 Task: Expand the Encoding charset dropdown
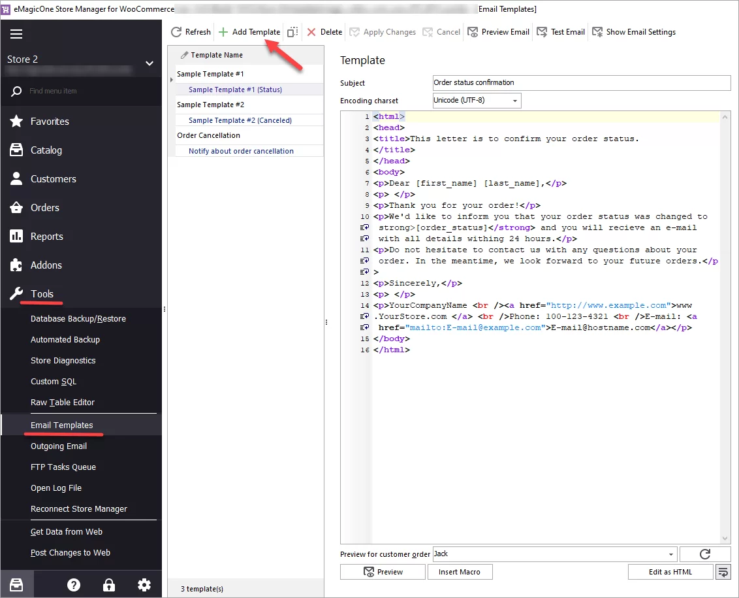point(514,100)
